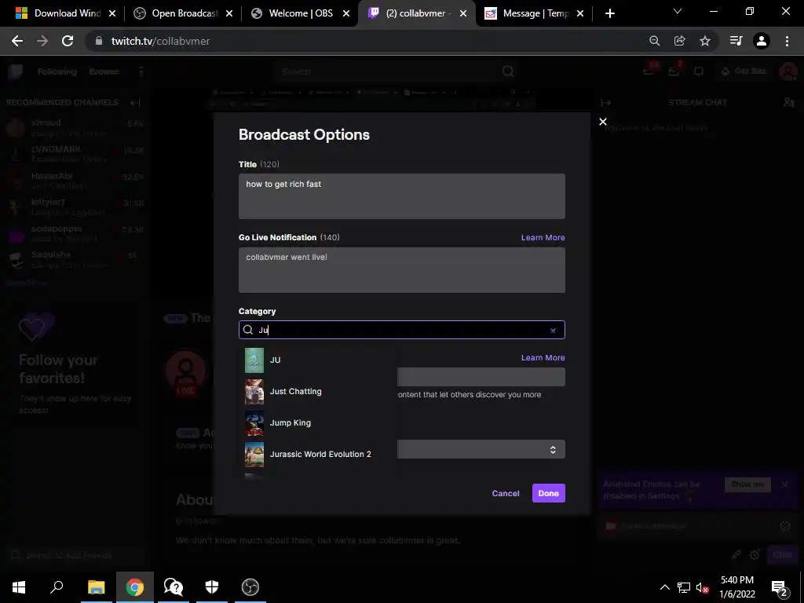Close the Broadcast Options dialog with X
Image resolution: width=804 pixels, height=603 pixels.
pyautogui.click(x=603, y=122)
